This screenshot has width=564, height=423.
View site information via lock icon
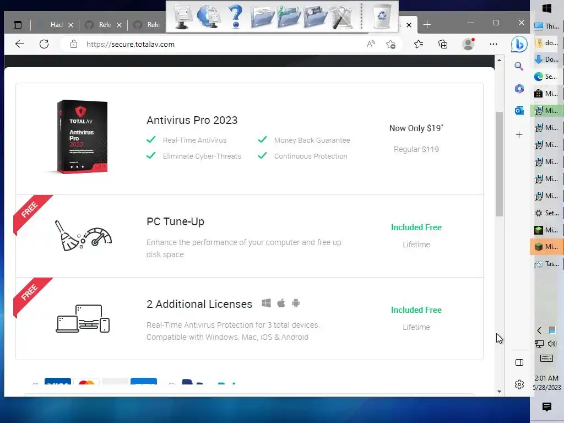(x=74, y=44)
